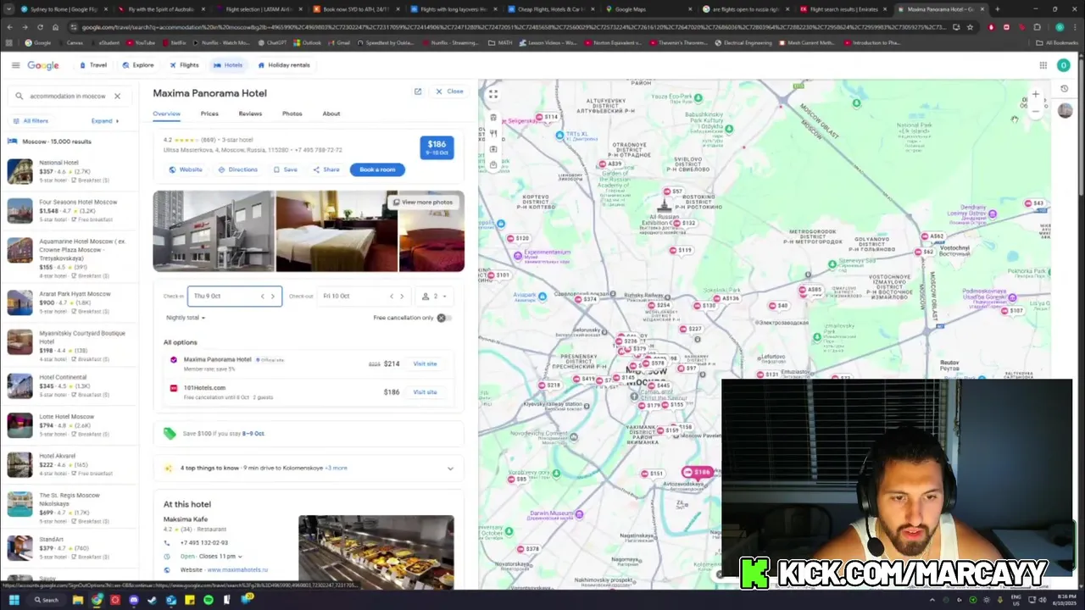1085x610 pixels.
Task: Select the 8–9 Oct savings dates link
Action: 253,434
